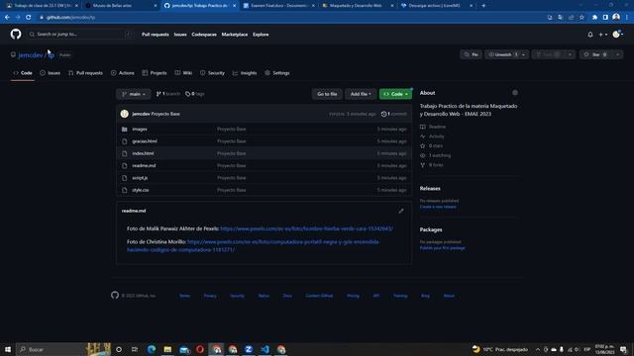Reload page with browser refresh icon

(29, 18)
